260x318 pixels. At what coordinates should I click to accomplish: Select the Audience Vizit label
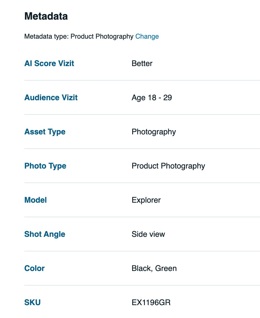click(51, 97)
